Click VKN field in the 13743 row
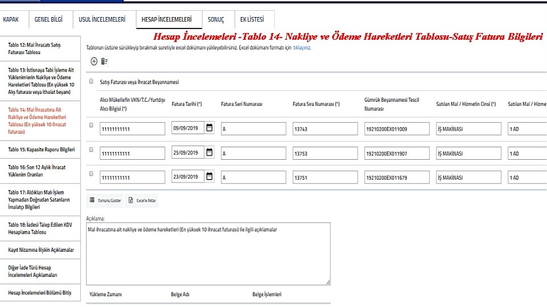This screenshot has width=547, height=307. point(132,129)
